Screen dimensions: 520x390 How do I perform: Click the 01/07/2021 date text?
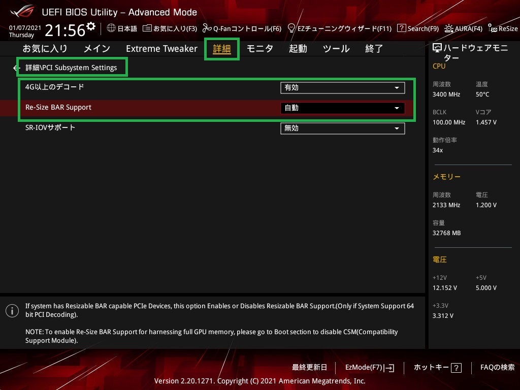(x=25, y=27)
